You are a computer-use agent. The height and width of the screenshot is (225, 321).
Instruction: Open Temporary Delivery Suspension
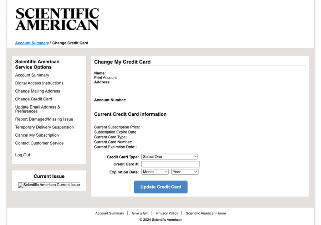(44, 127)
